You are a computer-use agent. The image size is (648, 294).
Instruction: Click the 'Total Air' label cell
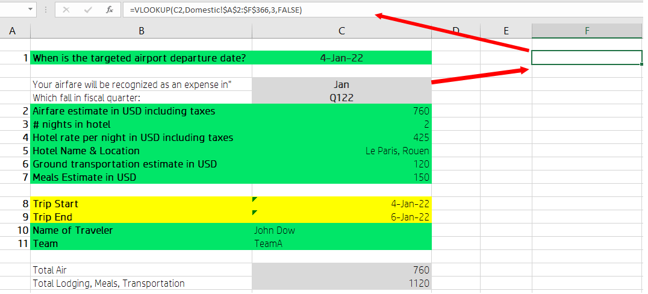(x=142, y=270)
